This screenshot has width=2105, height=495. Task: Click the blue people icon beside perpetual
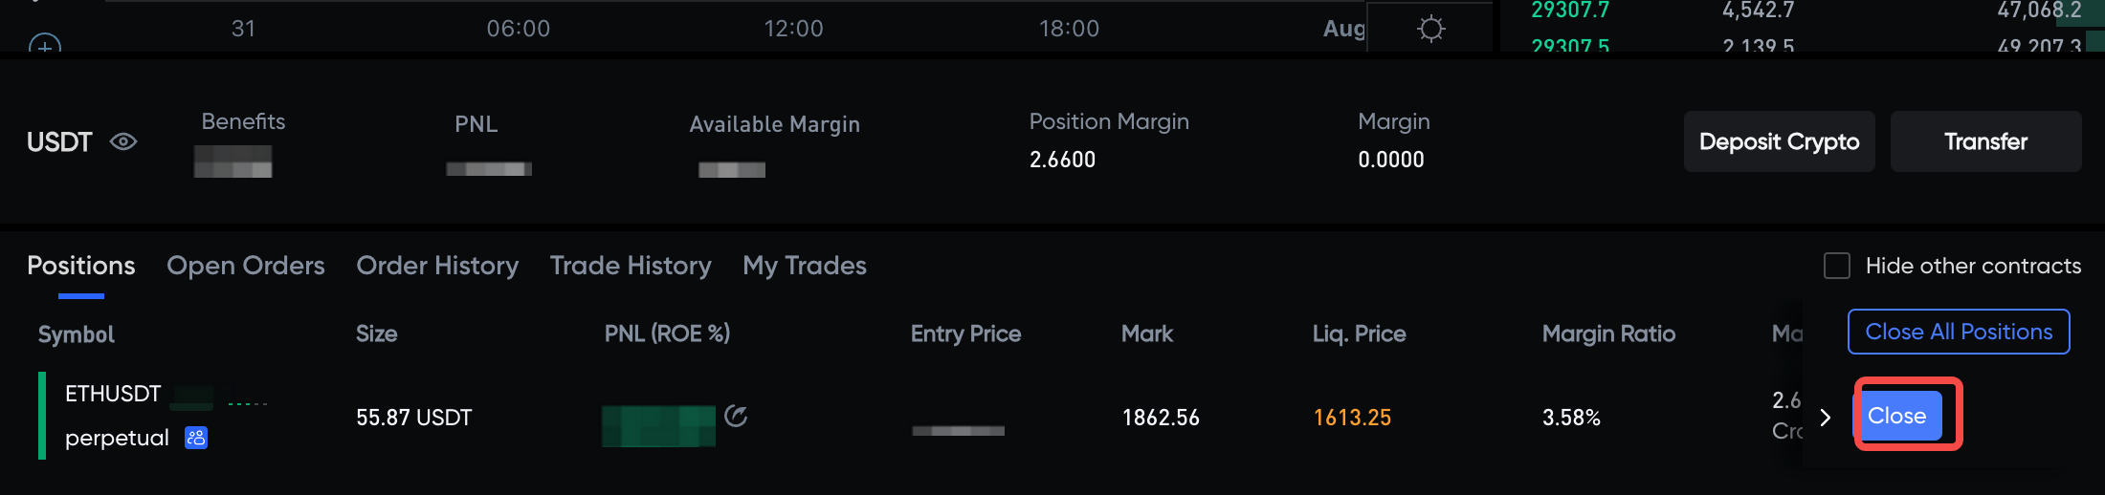196,438
